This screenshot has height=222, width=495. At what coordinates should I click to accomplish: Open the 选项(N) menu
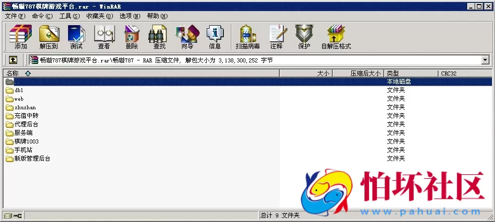(130, 16)
